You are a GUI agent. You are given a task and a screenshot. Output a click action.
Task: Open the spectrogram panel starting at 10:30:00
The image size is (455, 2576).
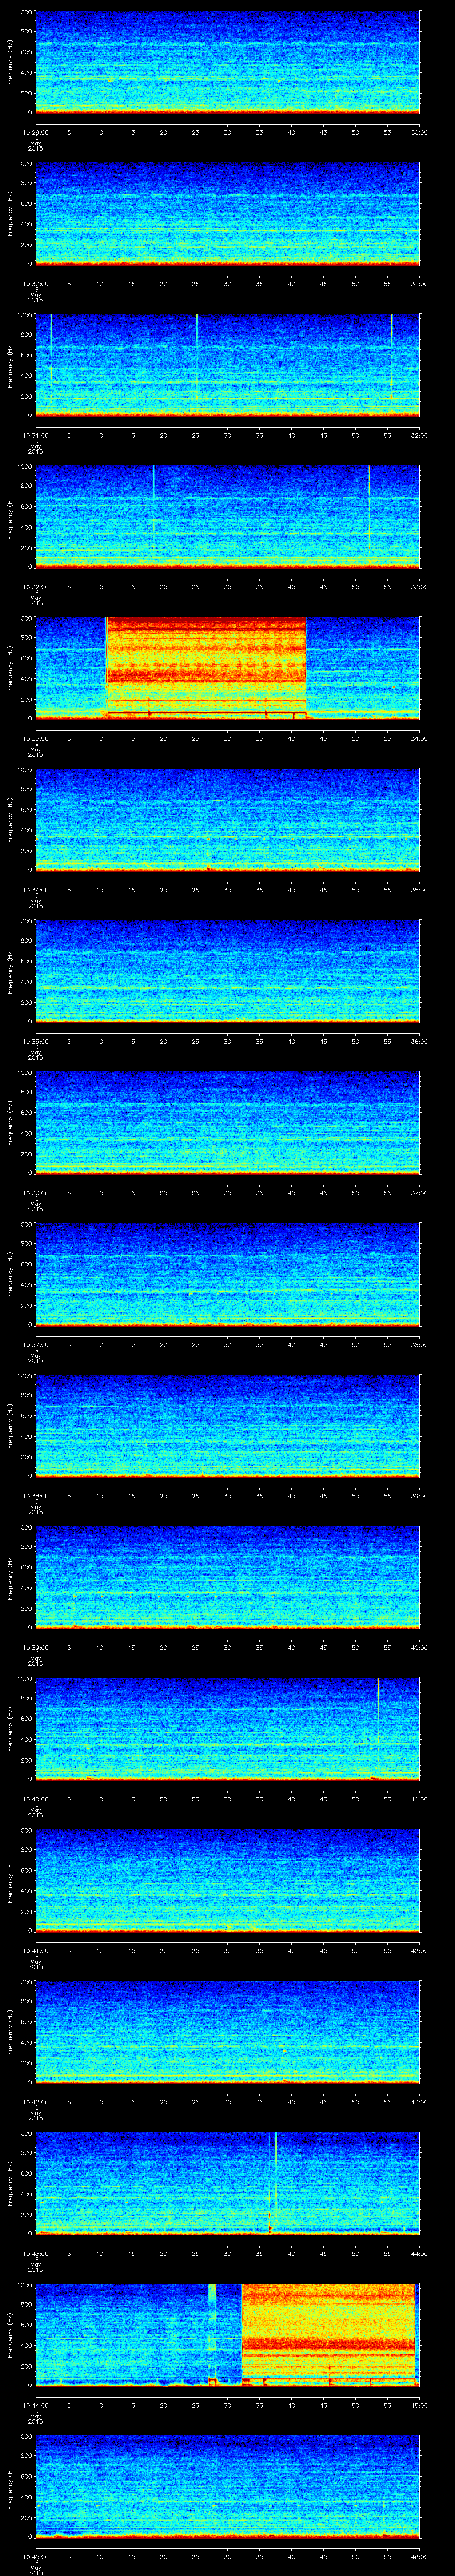(227, 213)
